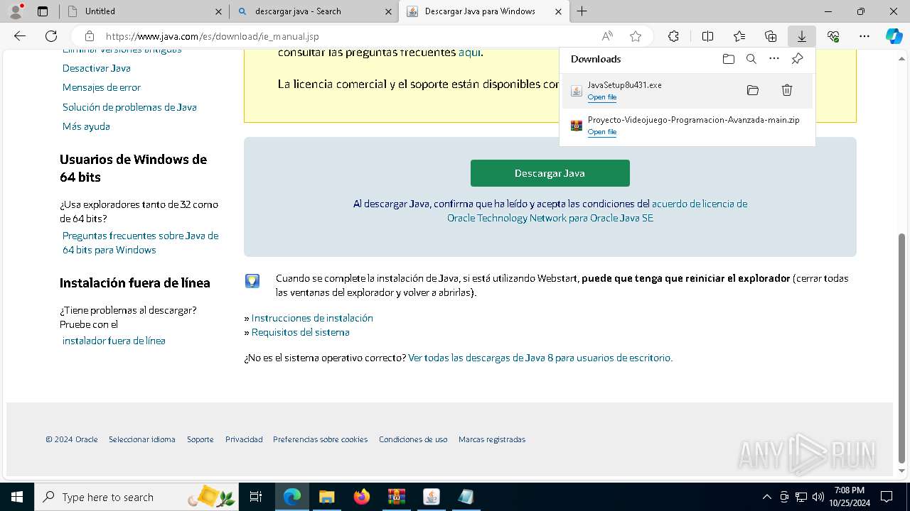Click the aquí FAQ link
The width and height of the screenshot is (910, 511).
point(469,52)
